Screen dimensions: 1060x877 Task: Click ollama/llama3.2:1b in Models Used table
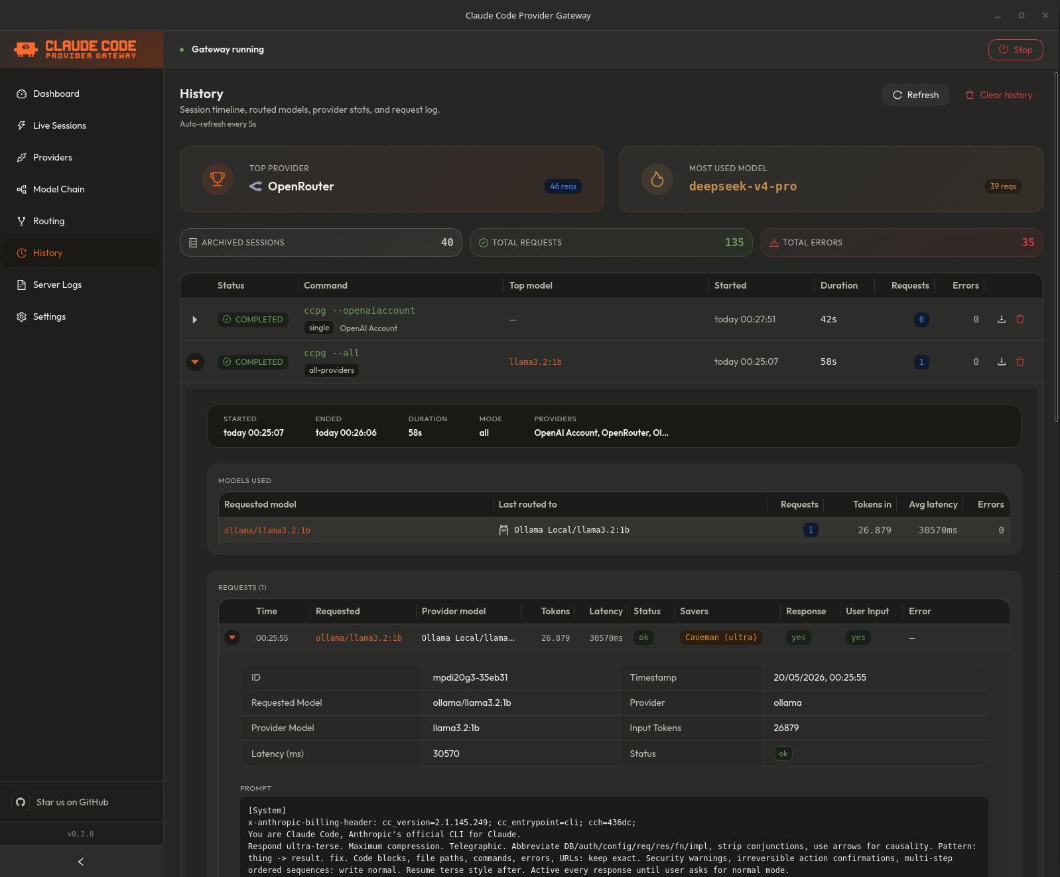[x=267, y=531]
